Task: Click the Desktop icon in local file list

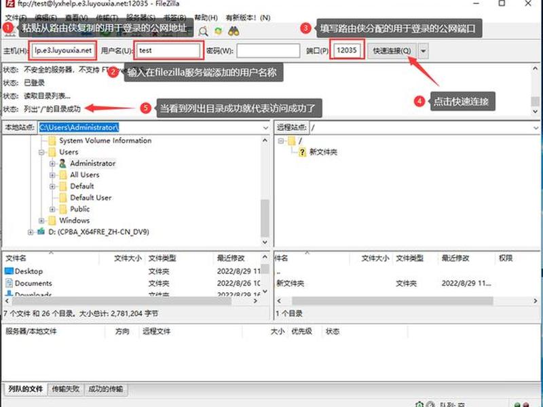Action: coord(10,271)
